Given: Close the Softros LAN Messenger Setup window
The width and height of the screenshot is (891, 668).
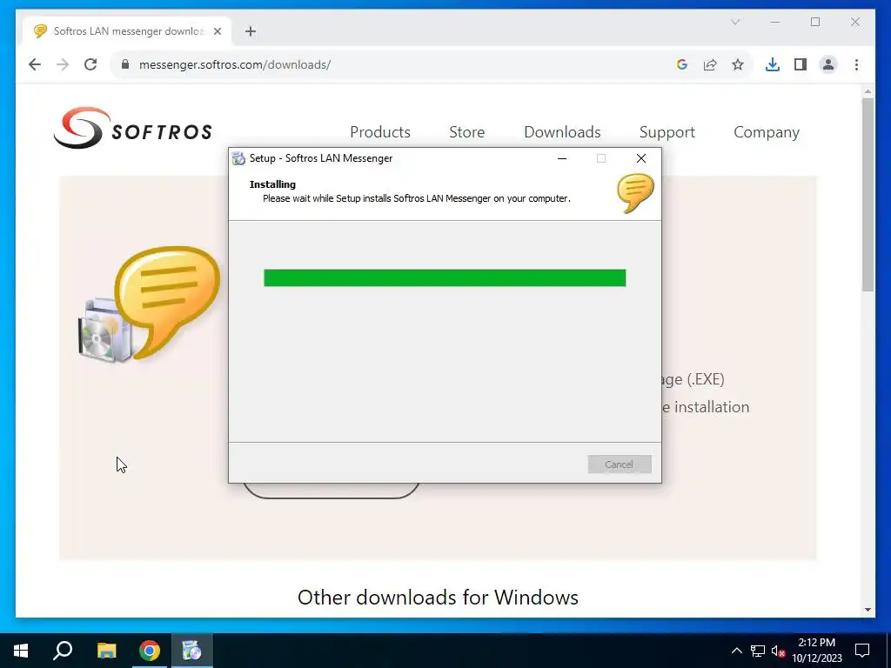Looking at the screenshot, I should click(641, 158).
